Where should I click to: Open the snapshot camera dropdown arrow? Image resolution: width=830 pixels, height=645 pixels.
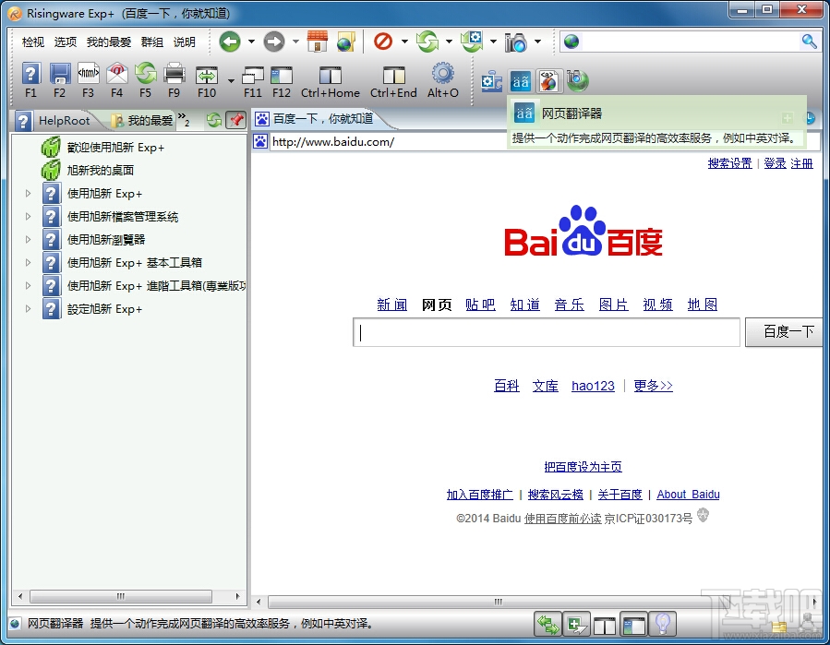[537, 42]
